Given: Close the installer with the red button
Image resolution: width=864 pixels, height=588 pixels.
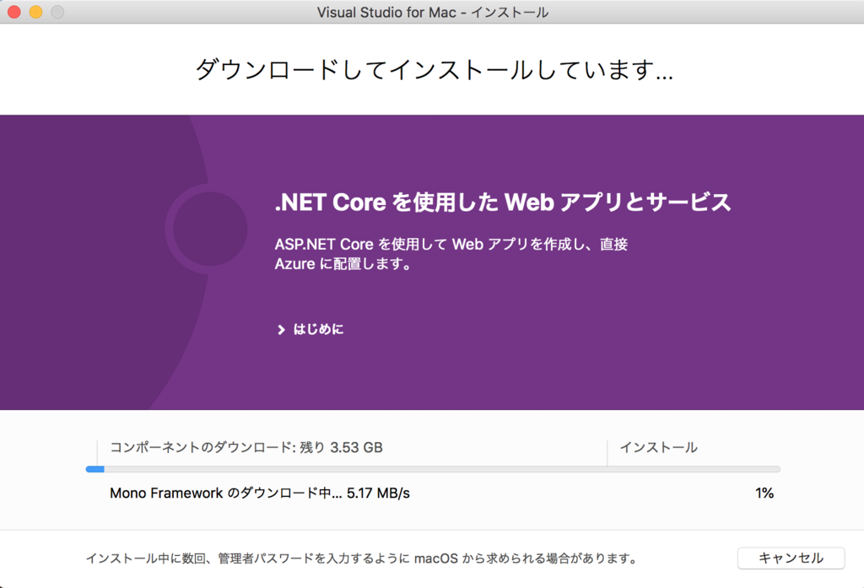Looking at the screenshot, I should point(13,12).
